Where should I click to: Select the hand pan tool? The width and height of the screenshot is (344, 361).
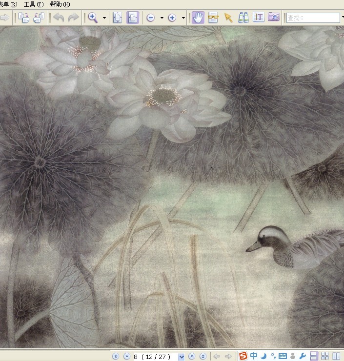(198, 18)
